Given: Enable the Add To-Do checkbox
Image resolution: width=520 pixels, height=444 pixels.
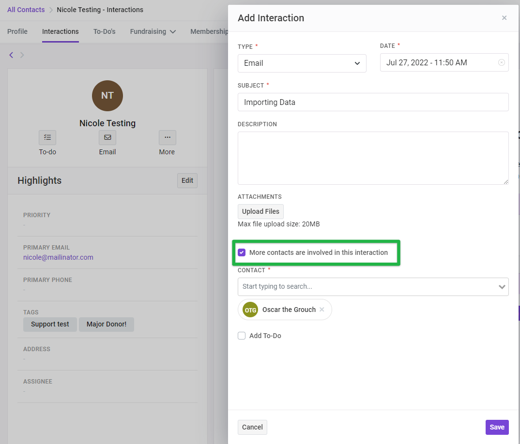Looking at the screenshot, I should coord(242,336).
